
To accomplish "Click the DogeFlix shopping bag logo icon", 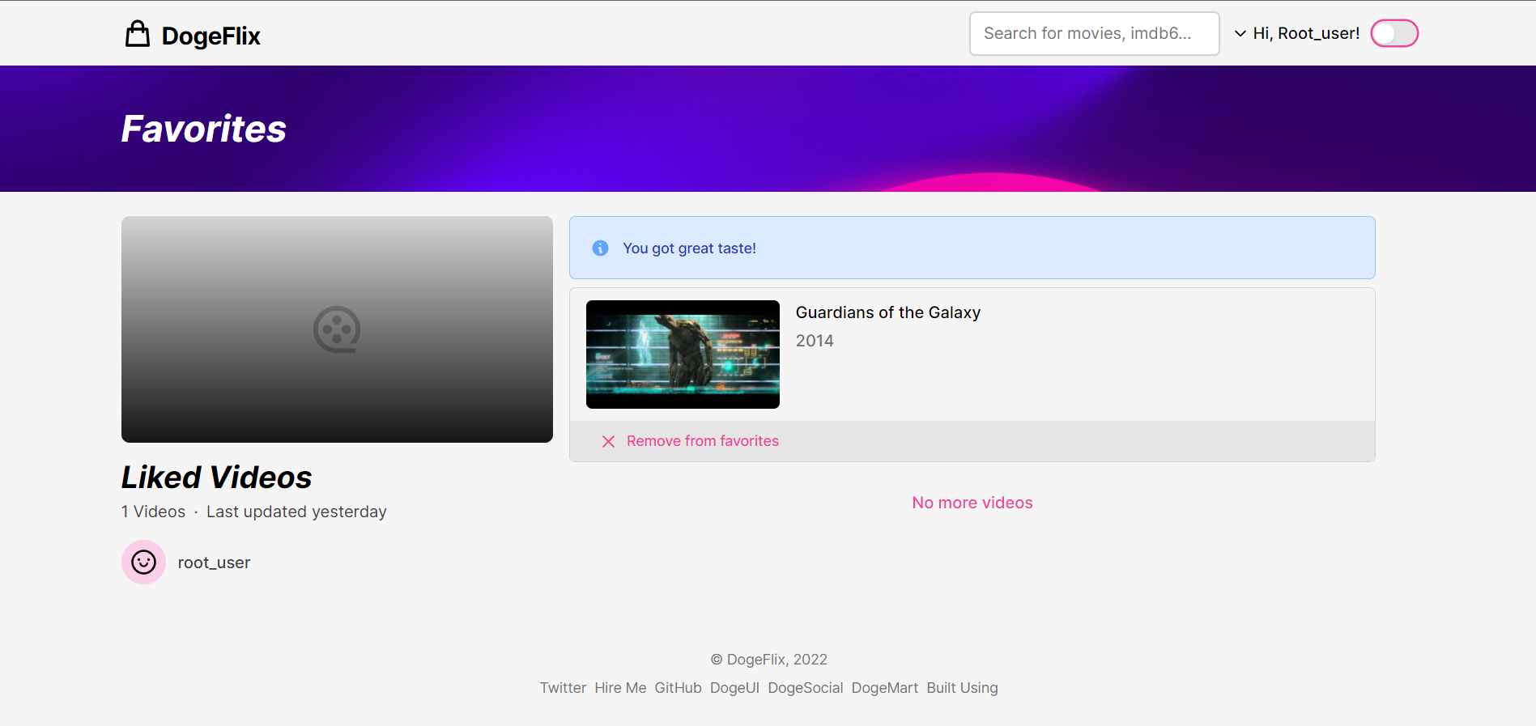I will 138,34.
